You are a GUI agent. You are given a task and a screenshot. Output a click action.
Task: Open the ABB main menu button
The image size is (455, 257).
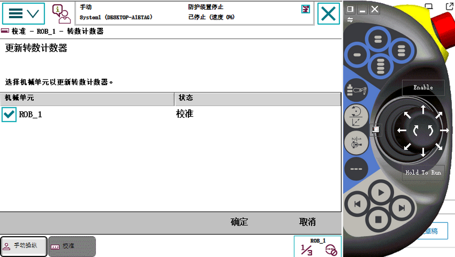[x=24, y=13]
